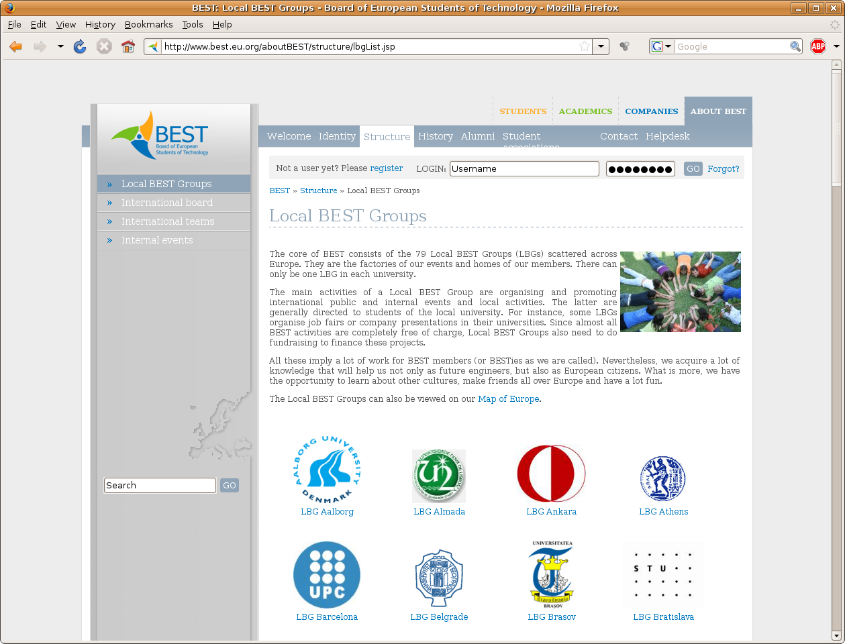Click the search magnifier in Google box
The image size is (845, 644).
click(795, 46)
